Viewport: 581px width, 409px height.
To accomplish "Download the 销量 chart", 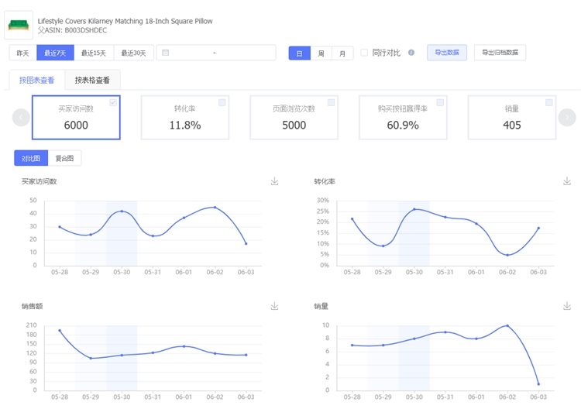I will pyautogui.click(x=566, y=306).
